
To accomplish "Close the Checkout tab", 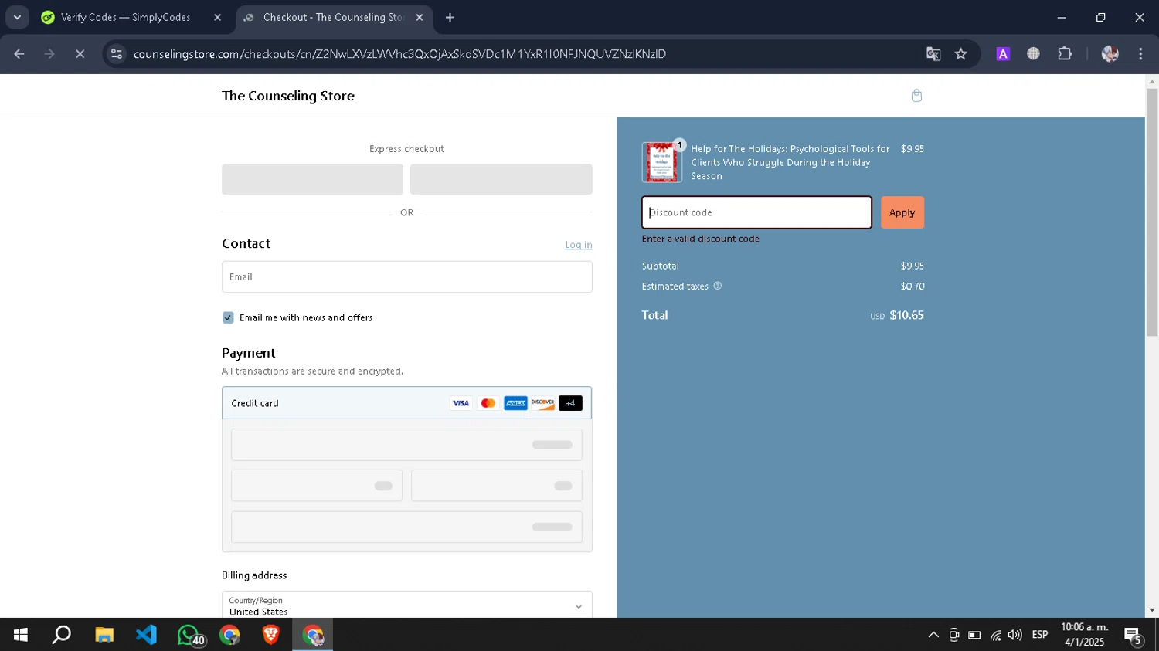I will coord(420,17).
